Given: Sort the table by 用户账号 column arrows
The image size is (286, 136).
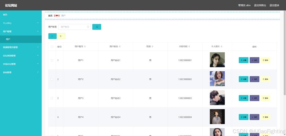Looking at the screenshot, I should point(85,47).
